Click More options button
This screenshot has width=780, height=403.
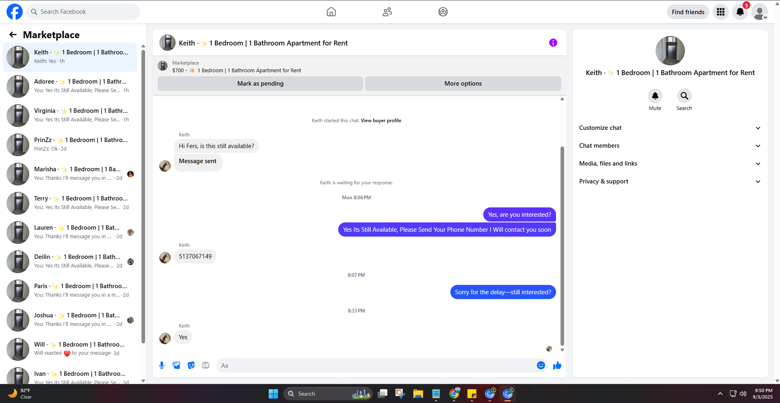coord(463,84)
